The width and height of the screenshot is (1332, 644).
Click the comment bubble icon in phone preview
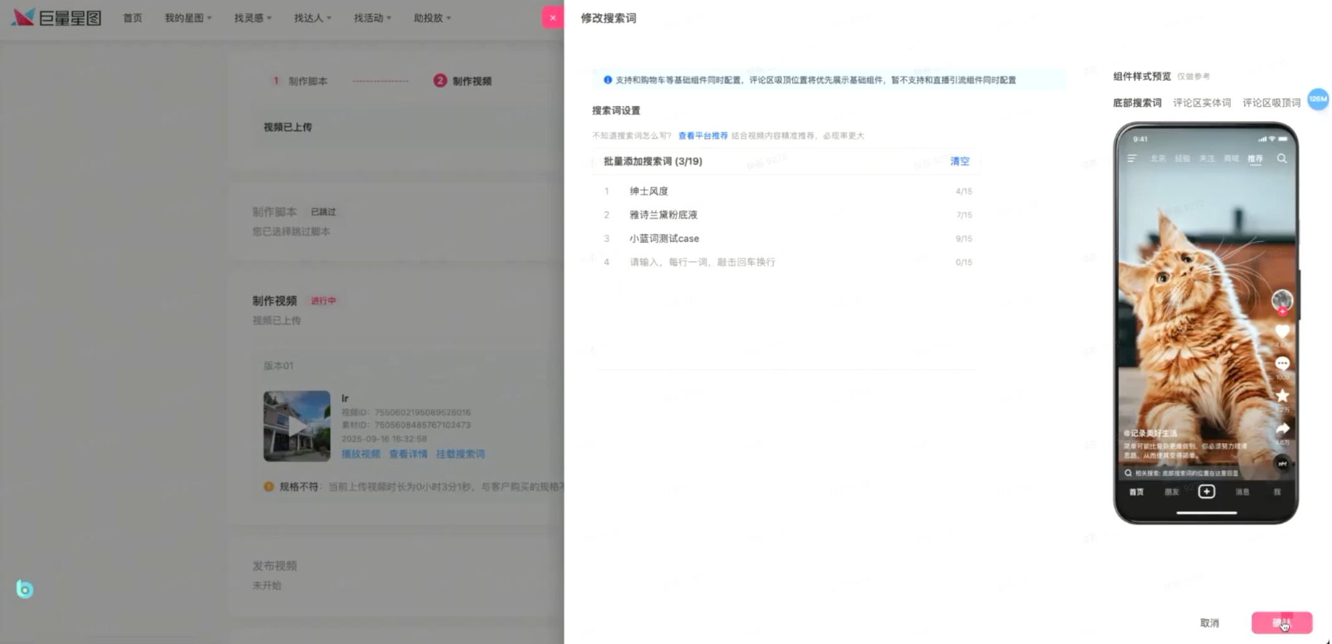[1282, 364]
